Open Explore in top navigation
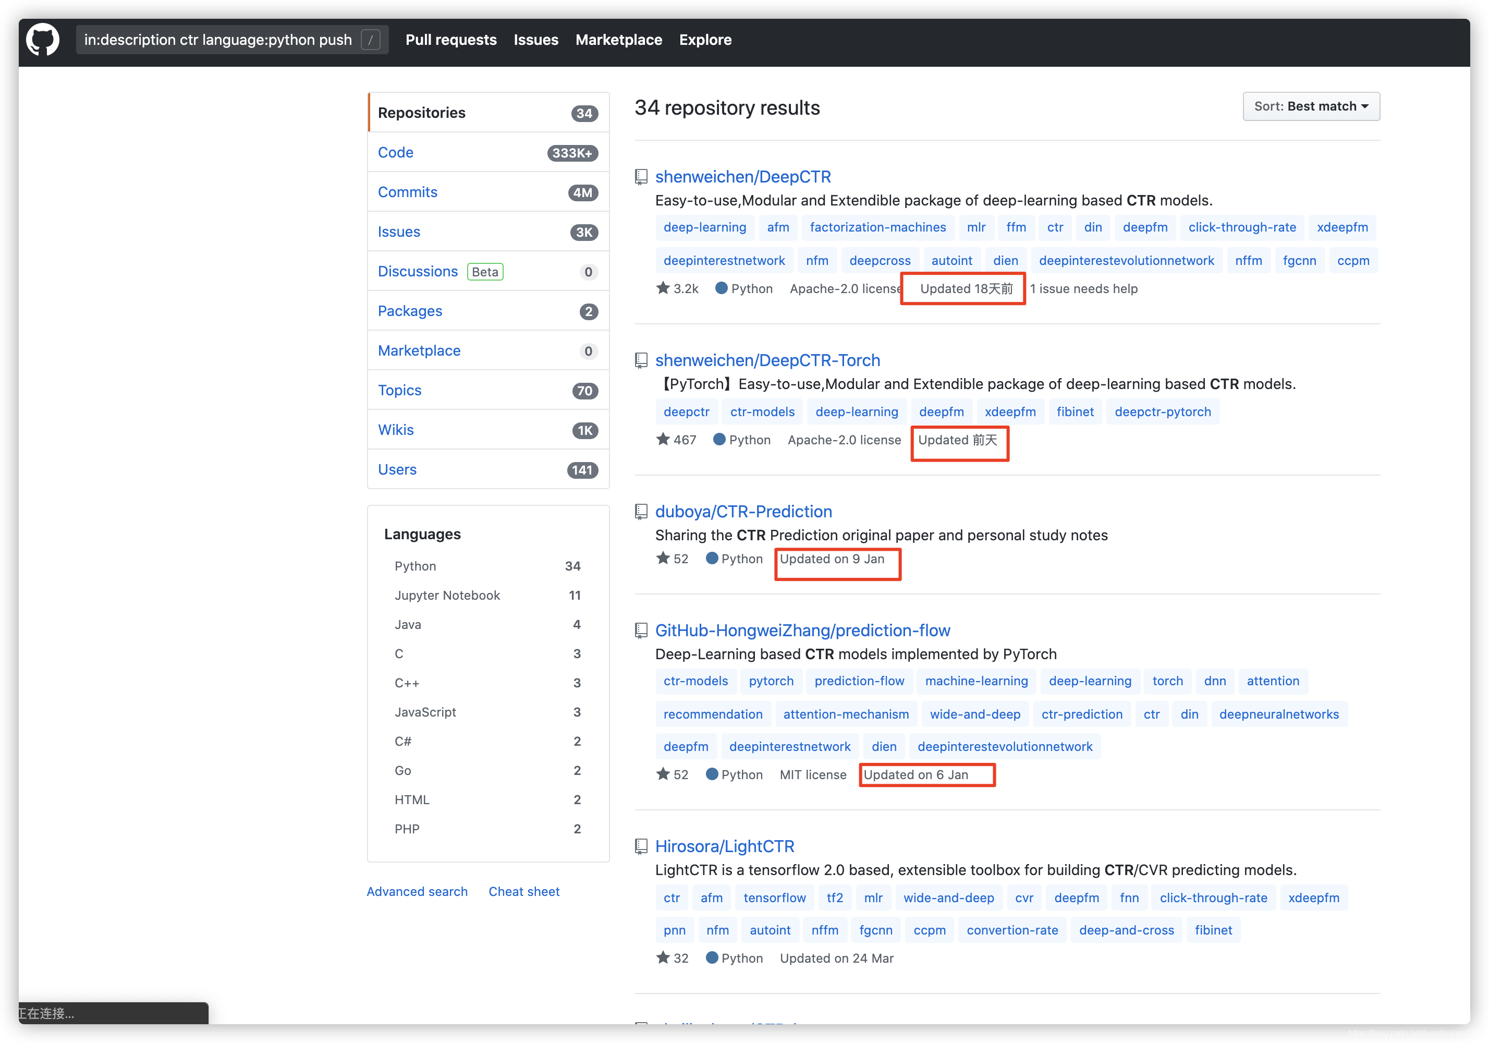 click(705, 40)
